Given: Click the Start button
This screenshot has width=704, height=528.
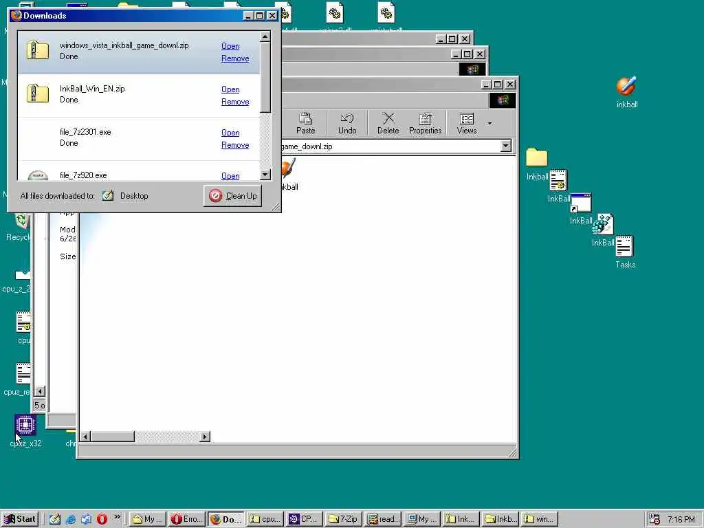Looking at the screenshot, I should [x=20, y=519].
